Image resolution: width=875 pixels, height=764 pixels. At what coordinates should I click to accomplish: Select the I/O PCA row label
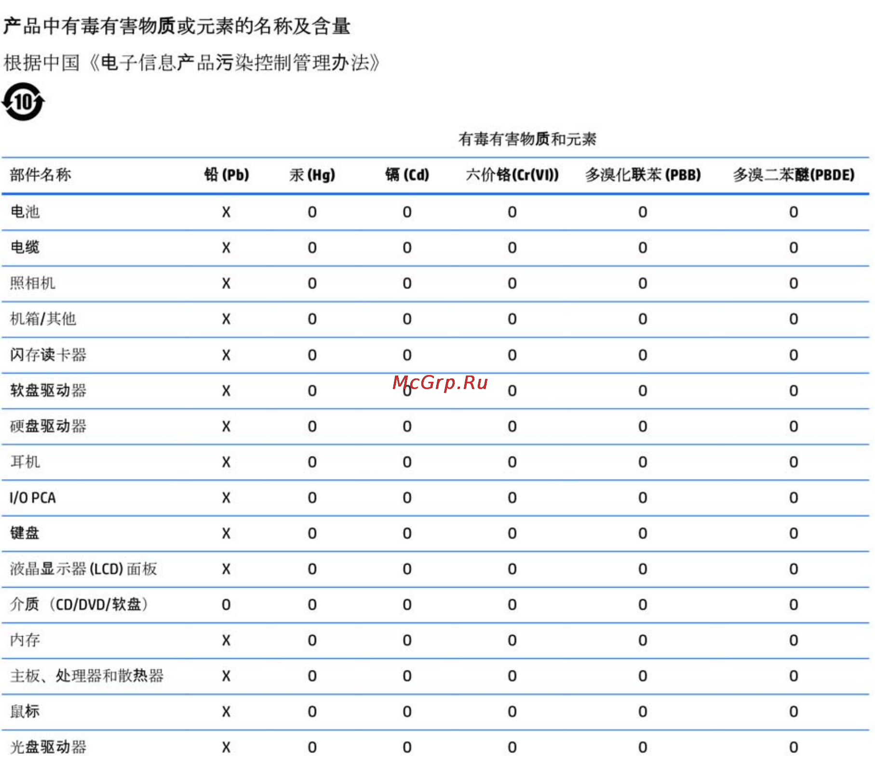tap(32, 497)
